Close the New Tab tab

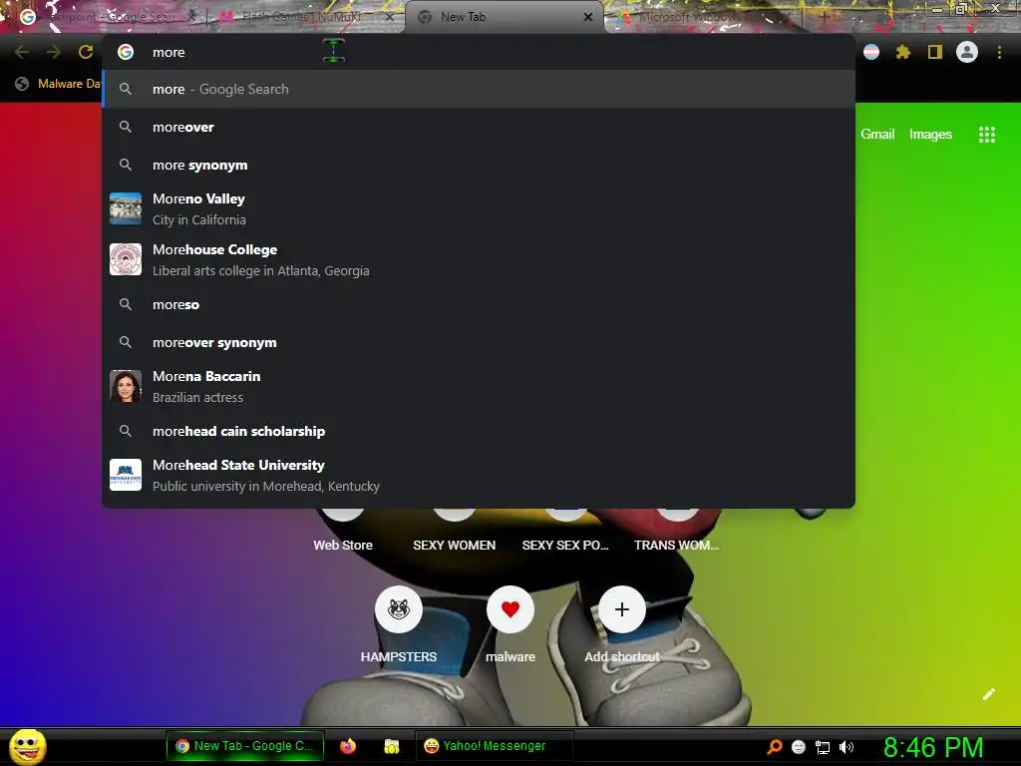[588, 17]
